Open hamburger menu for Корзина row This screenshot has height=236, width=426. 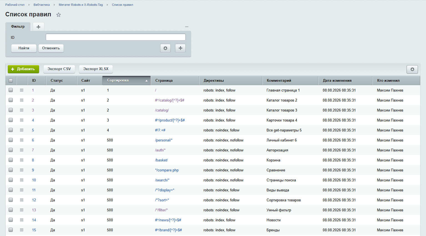click(x=22, y=160)
